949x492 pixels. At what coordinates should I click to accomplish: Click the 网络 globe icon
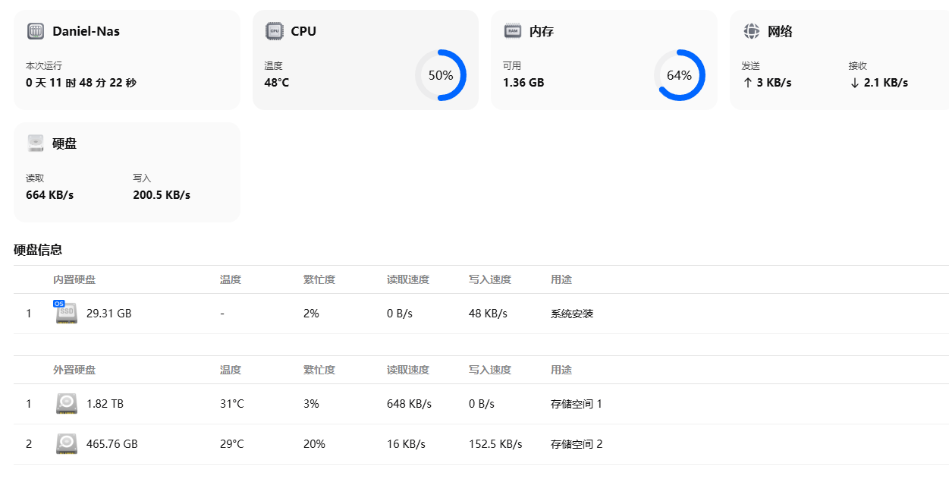click(x=752, y=31)
